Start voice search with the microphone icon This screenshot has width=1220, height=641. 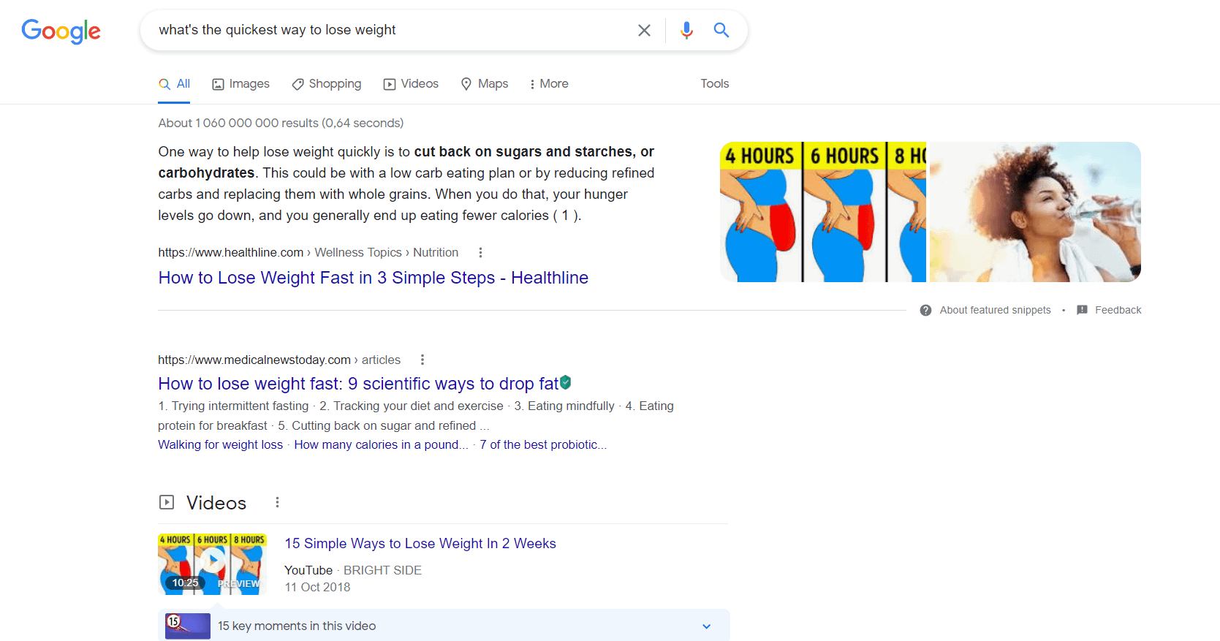tap(686, 30)
